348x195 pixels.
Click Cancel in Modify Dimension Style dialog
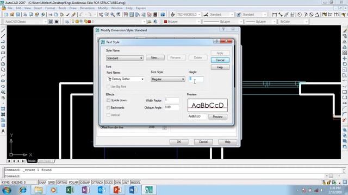coord(203,142)
